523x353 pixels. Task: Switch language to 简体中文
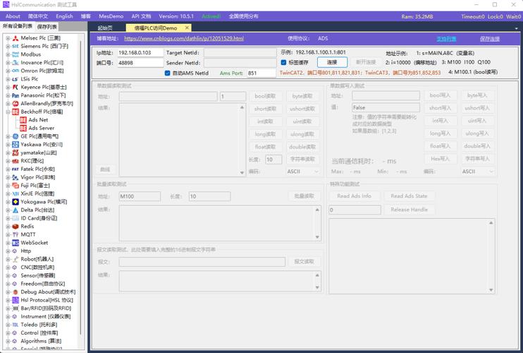[37, 16]
